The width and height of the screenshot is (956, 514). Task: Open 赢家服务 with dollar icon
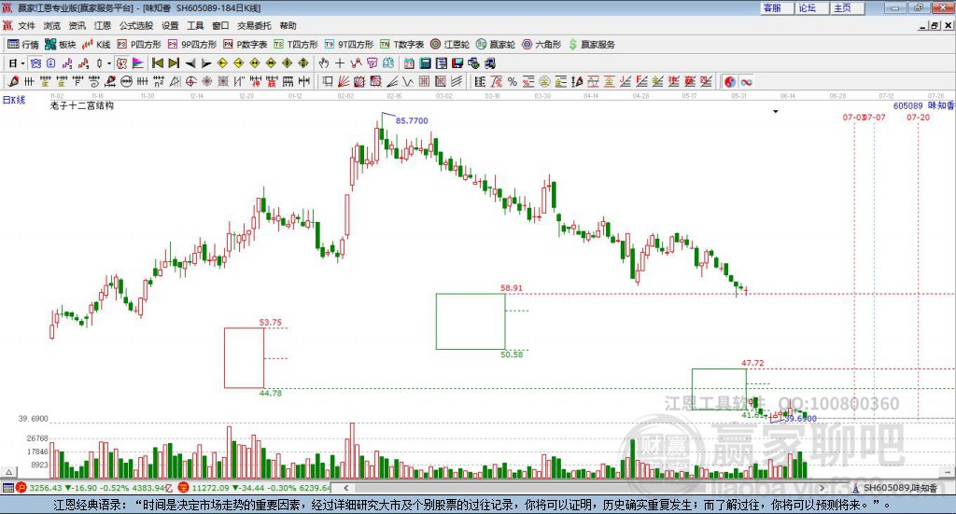tap(592, 45)
